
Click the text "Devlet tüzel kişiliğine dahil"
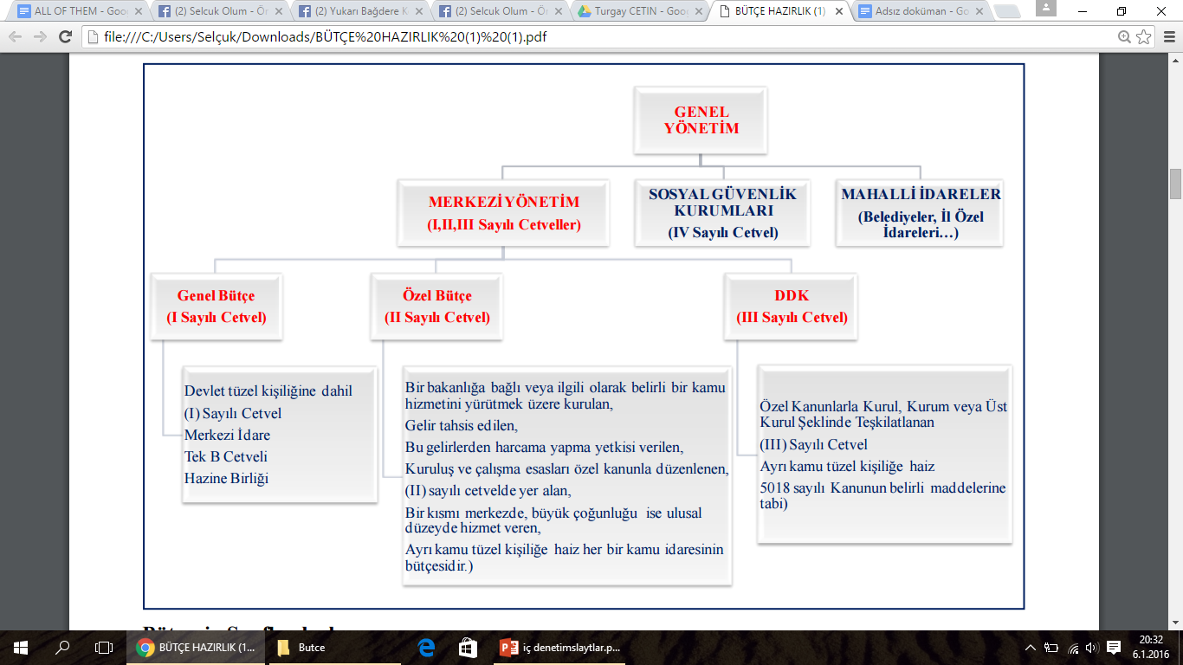[268, 391]
